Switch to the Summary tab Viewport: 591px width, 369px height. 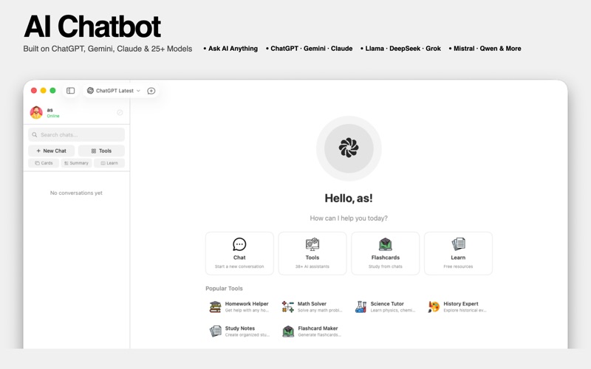77,163
